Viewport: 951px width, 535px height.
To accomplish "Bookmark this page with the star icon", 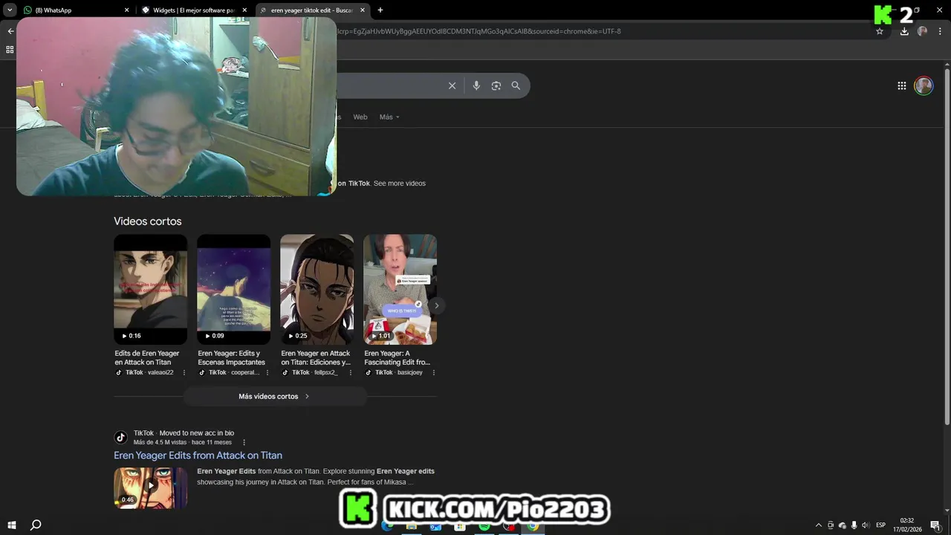I will [x=880, y=31].
